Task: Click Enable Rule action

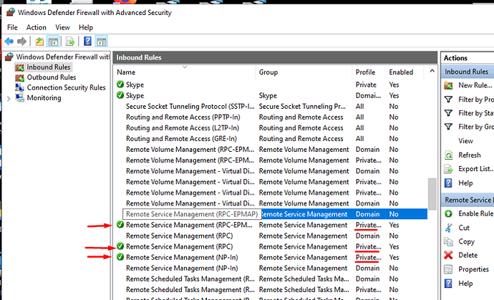Action: (x=475, y=213)
